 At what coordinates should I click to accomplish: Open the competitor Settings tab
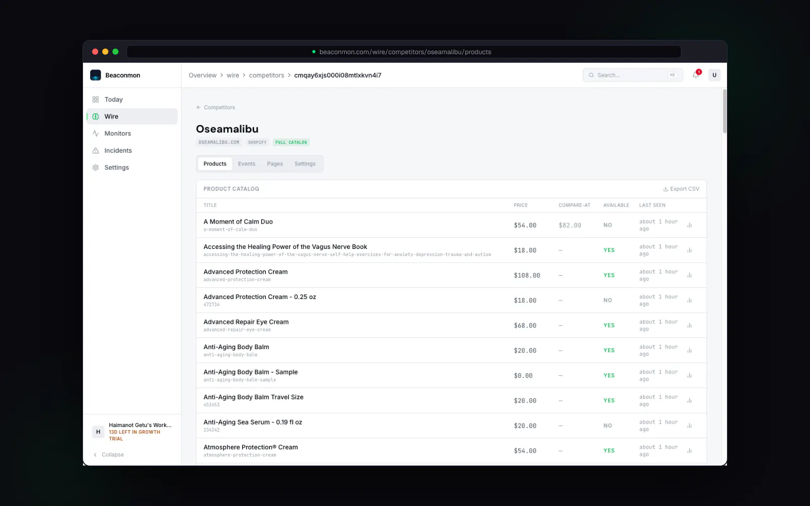click(x=305, y=164)
